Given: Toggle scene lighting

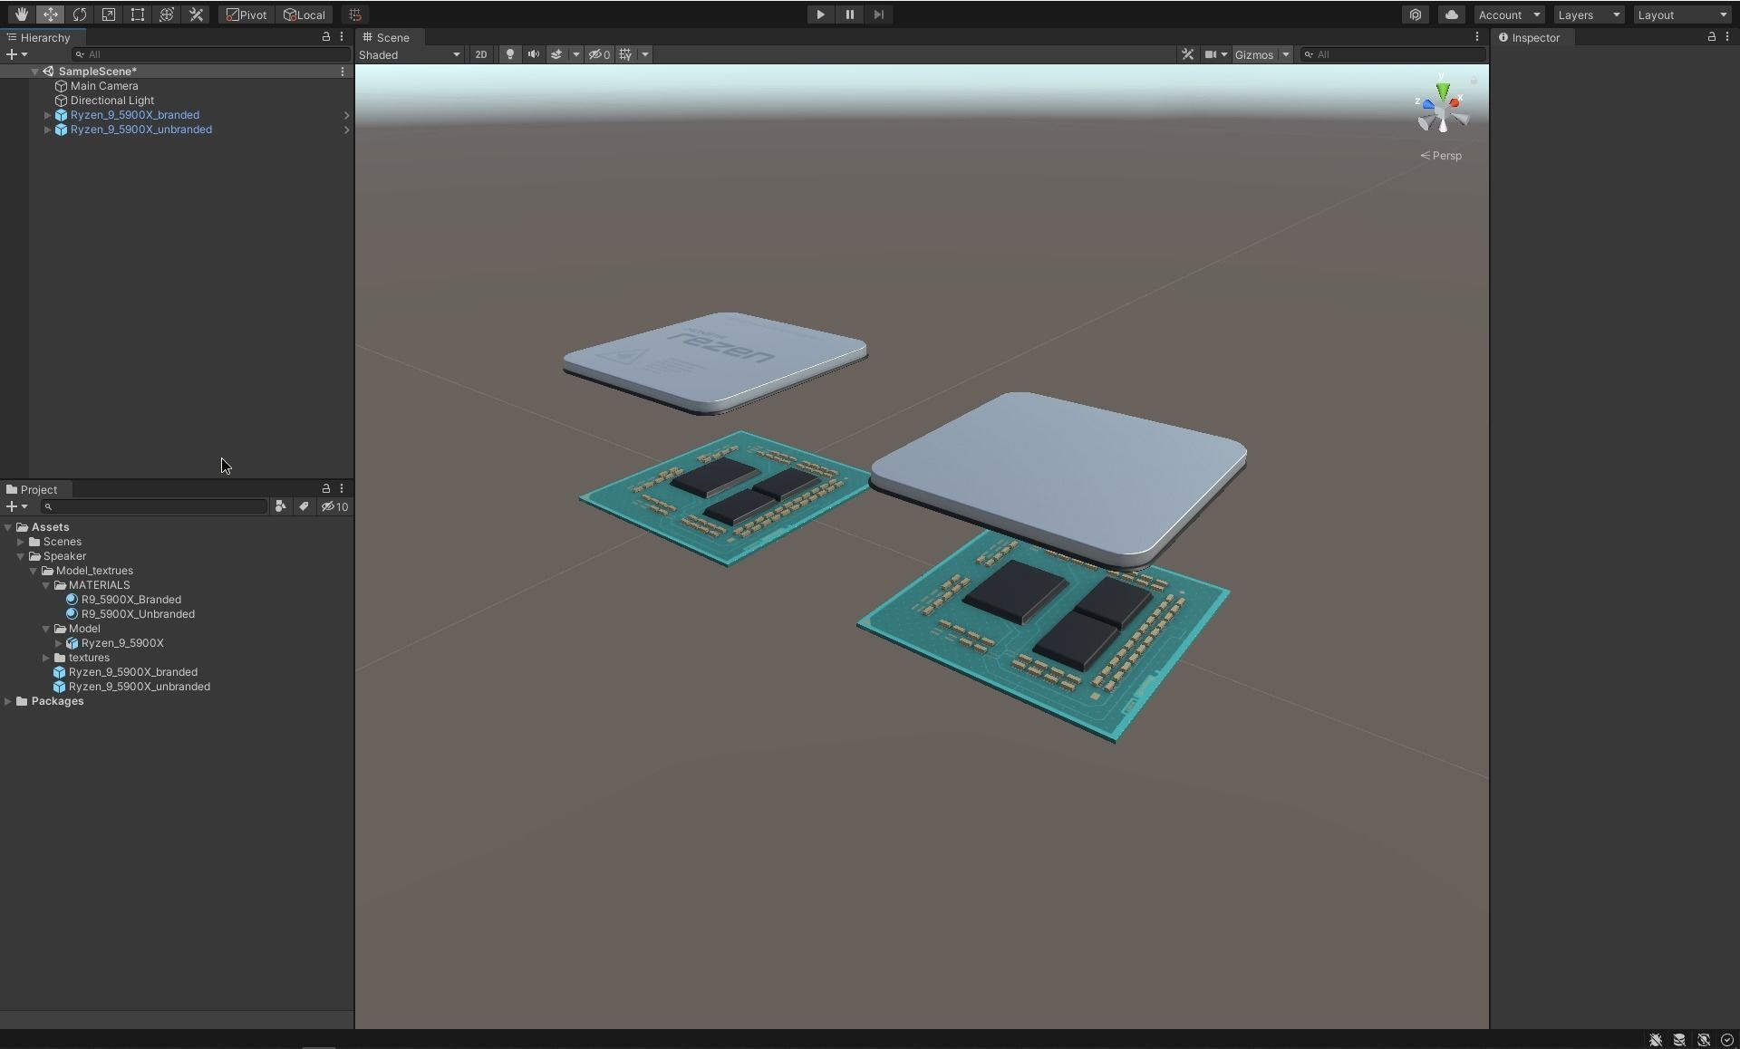Looking at the screenshot, I should tap(510, 54).
